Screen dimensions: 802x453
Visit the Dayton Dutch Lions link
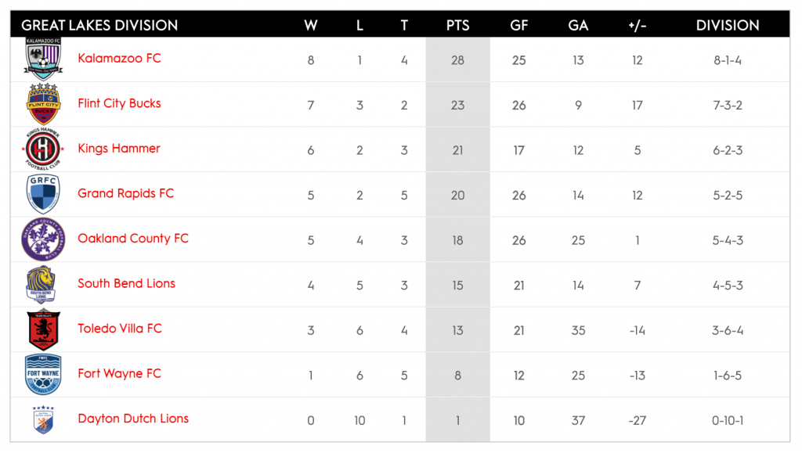coord(133,419)
